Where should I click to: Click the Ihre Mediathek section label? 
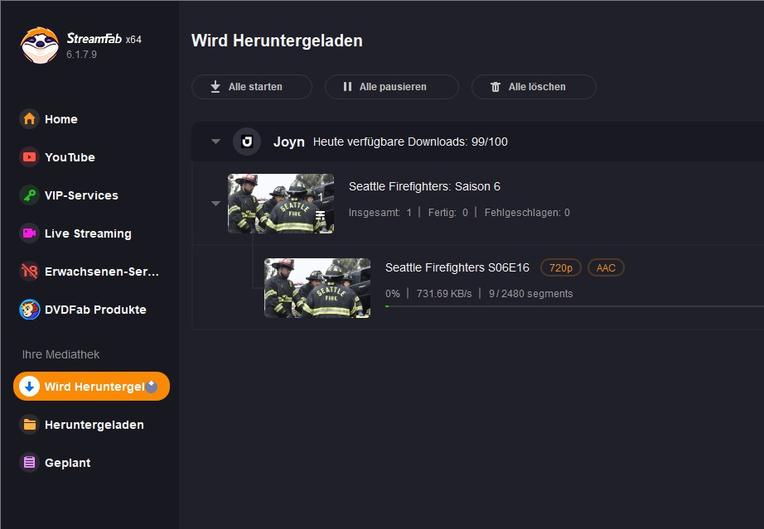coord(60,354)
